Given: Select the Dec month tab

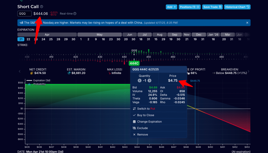Looking at the screenshot, I should pyautogui.click(x=199, y=35).
